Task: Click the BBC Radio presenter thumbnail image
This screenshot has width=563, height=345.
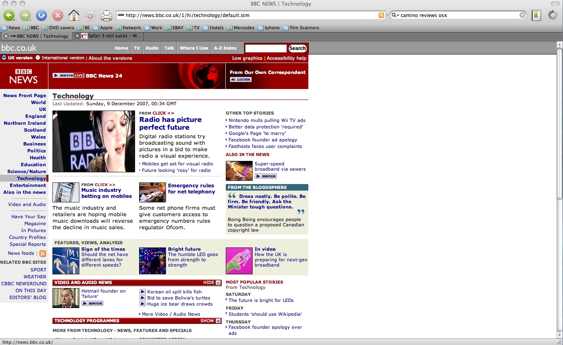Action: [94, 141]
